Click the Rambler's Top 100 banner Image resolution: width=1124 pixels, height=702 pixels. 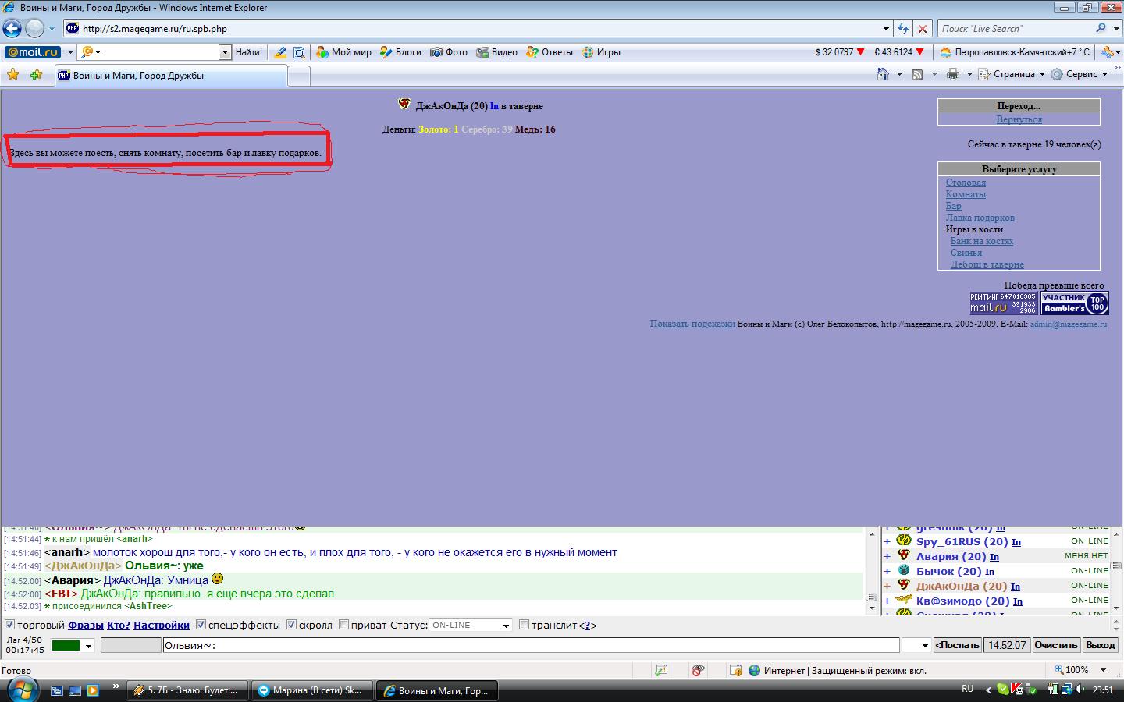pyautogui.click(x=1075, y=303)
